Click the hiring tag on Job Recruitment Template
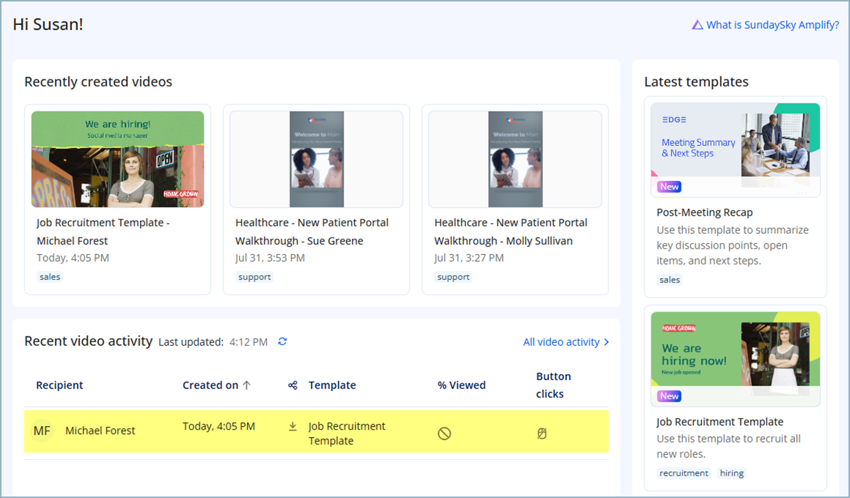This screenshot has height=498, width=850. (731, 473)
